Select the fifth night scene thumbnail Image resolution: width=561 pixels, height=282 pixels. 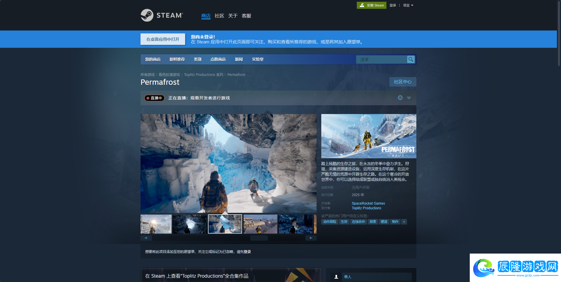295,224
